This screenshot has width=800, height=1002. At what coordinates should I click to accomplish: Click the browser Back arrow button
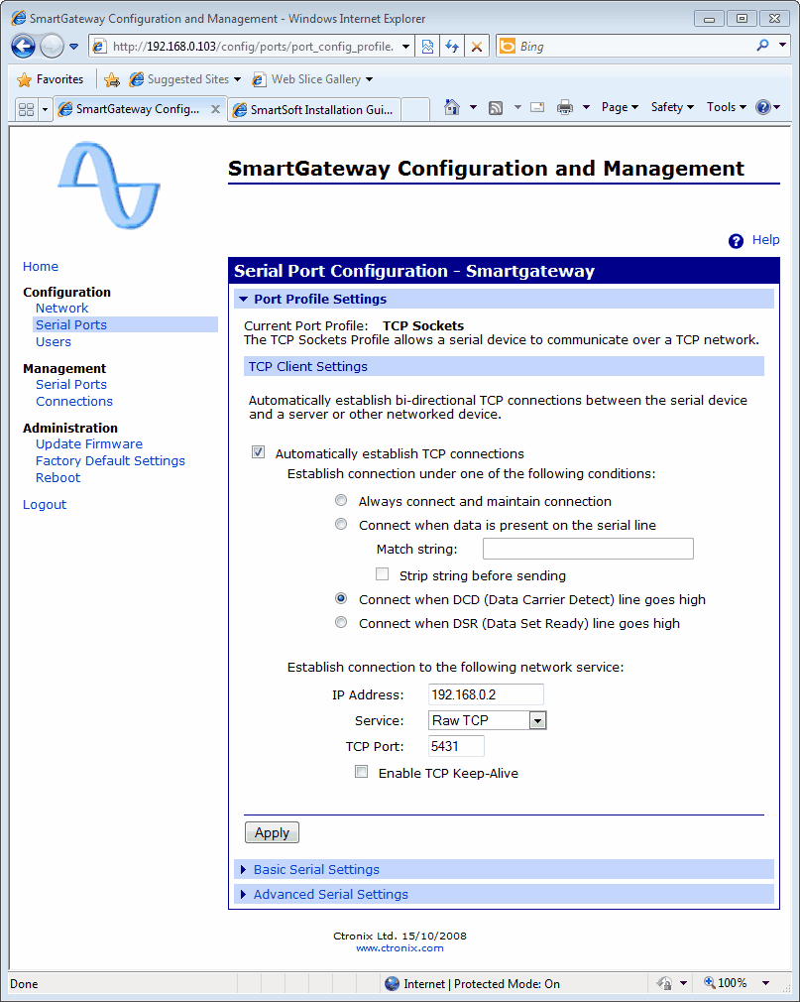pyautogui.click(x=24, y=46)
